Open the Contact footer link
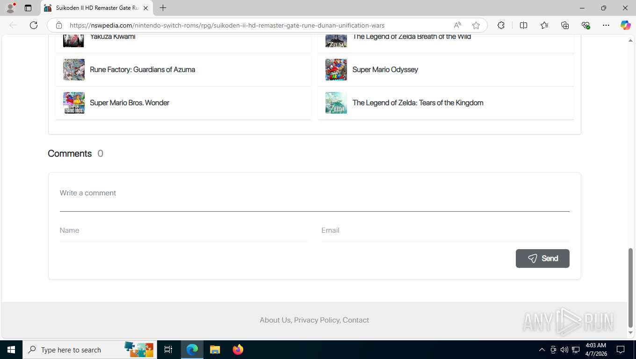Viewport: 636px width, 359px height. click(356, 320)
